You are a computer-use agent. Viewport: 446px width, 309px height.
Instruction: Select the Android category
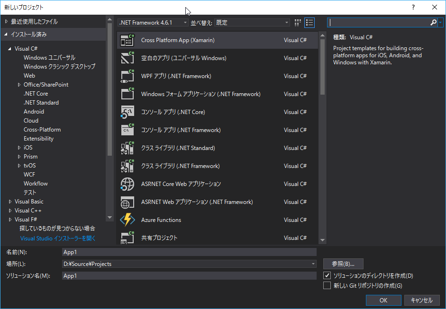34,112
